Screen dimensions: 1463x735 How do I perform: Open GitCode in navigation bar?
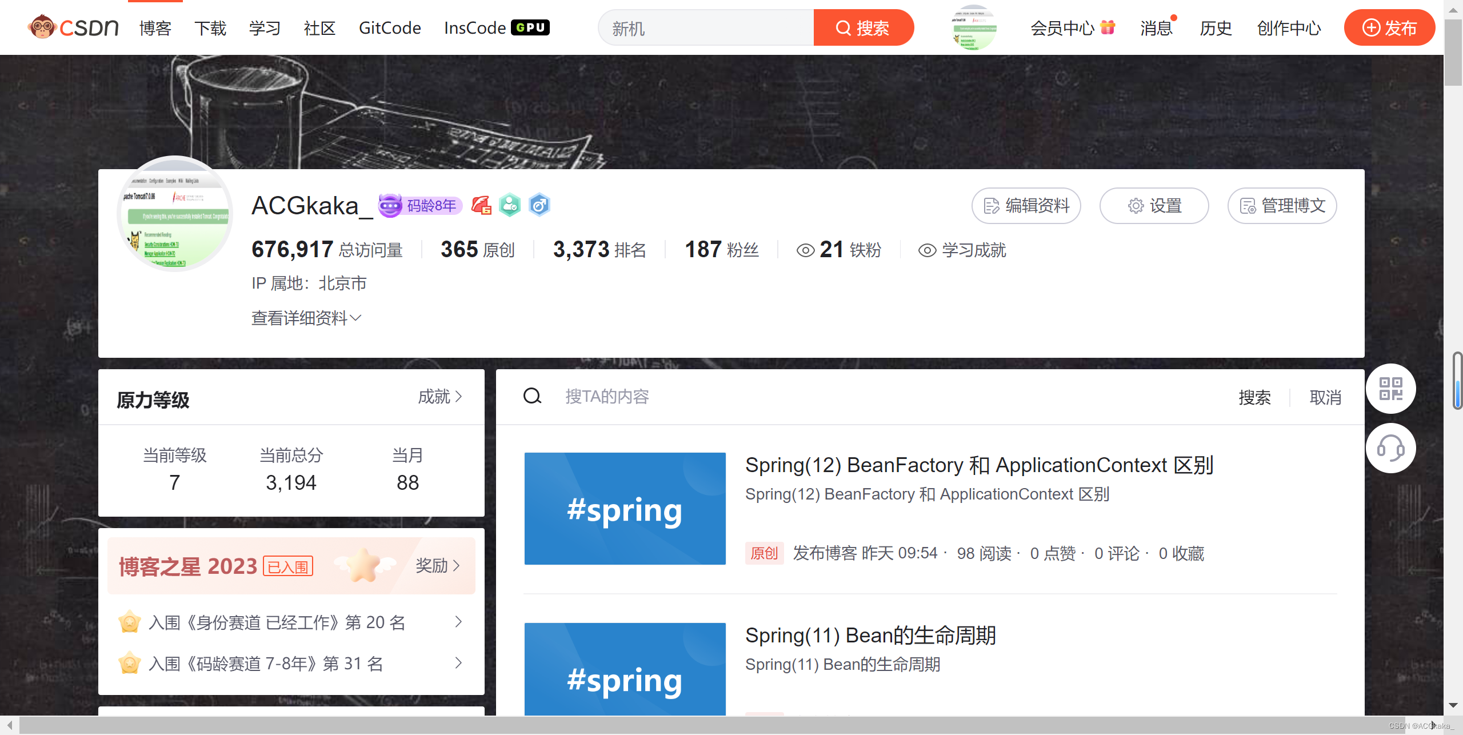point(390,28)
